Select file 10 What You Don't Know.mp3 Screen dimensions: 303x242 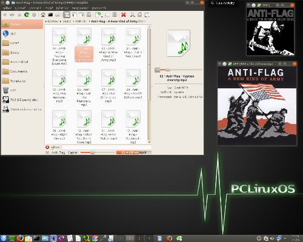[x=84, y=127]
